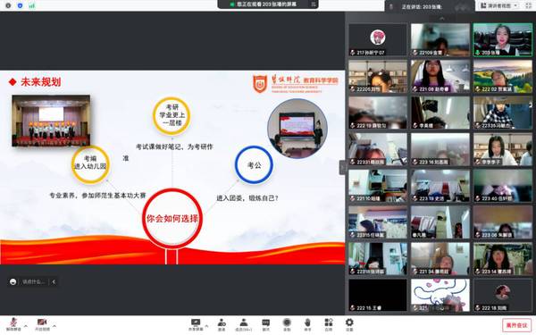Click the red leave meeting button
The width and height of the screenshot is (536, 335).
click(516, 325)
